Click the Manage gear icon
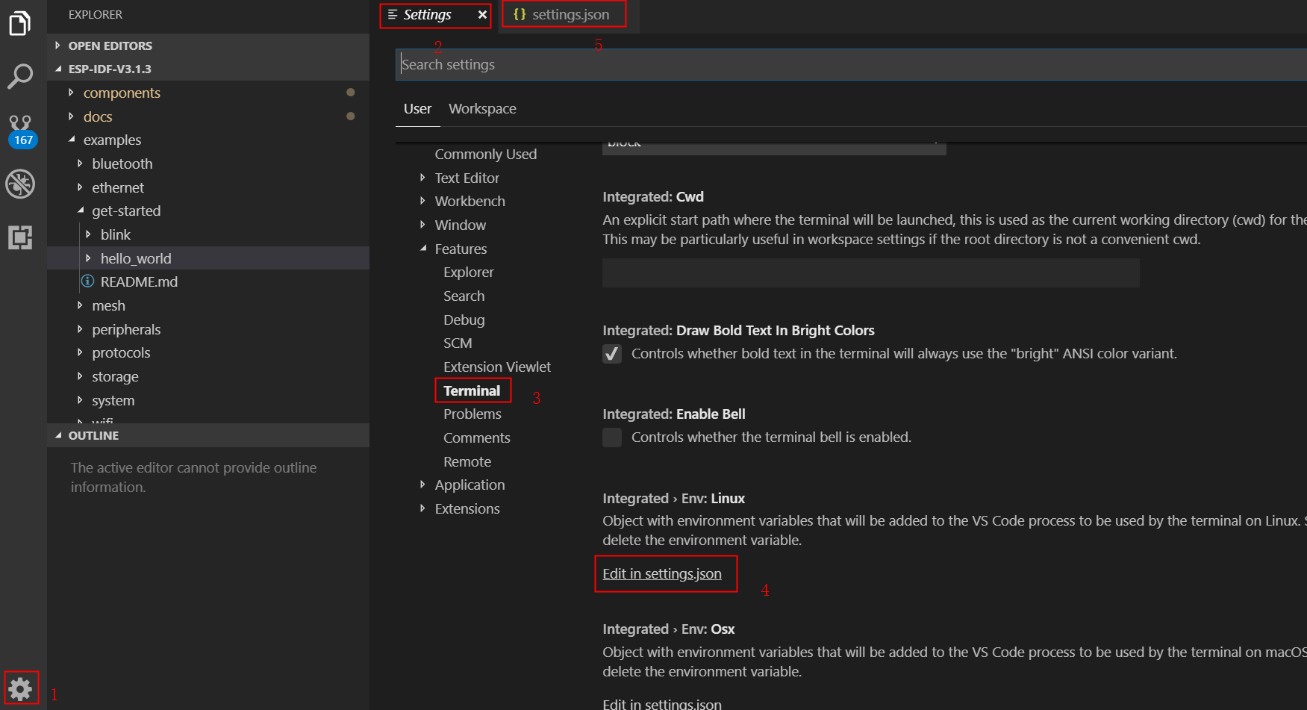The width and height of the screenshot is (1307, 710). (x=19, y=685)
